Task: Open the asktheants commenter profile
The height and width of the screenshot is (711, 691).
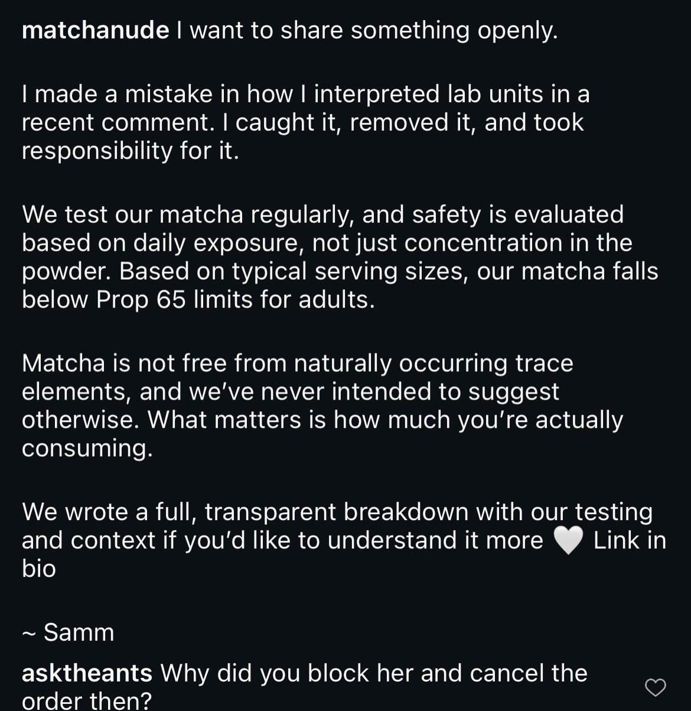Action: tap(87, 673)
